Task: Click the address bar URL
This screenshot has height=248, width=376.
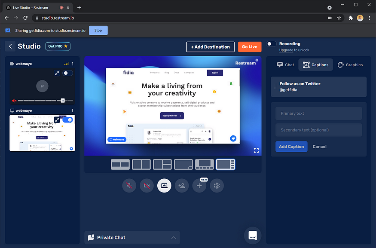Action: click(58, 18)
